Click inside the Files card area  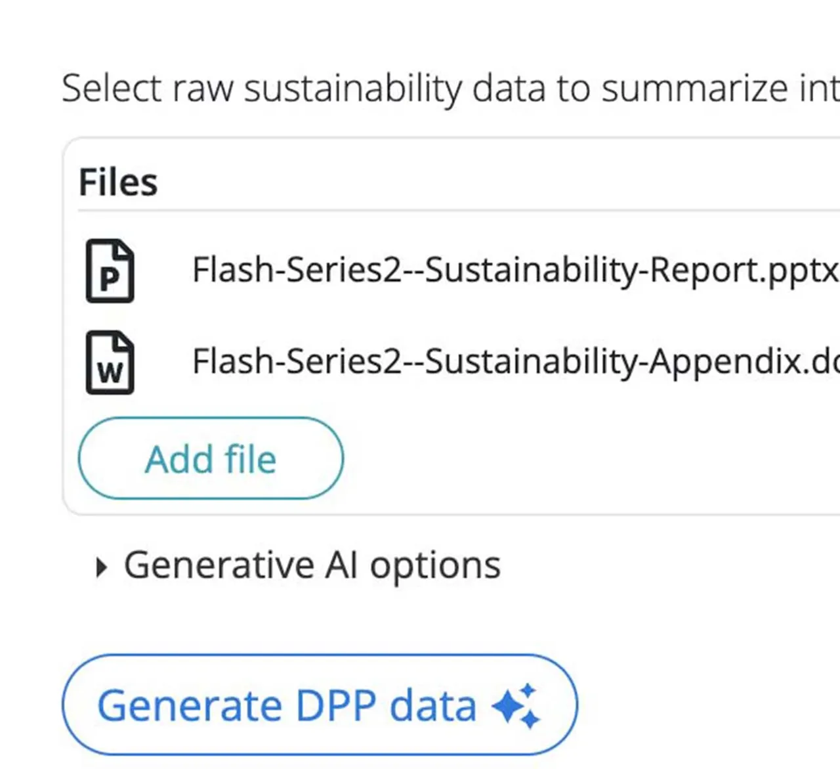pyautogui.click(x=459, y=420)
